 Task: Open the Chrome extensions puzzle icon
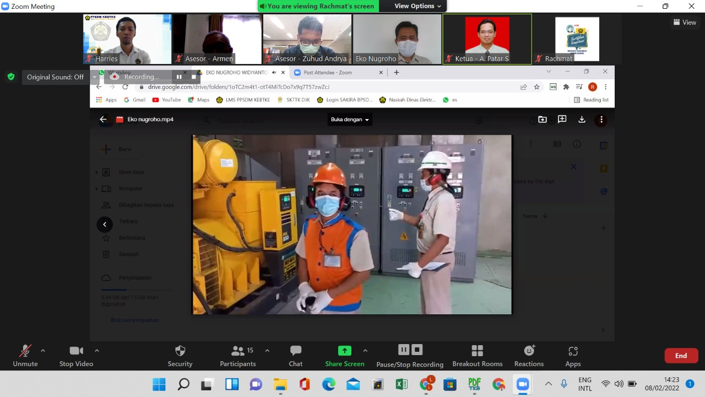[566, 87]
